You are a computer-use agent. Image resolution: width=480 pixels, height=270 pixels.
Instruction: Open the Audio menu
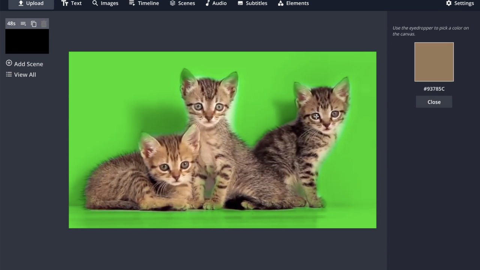(x=216, y=3)
